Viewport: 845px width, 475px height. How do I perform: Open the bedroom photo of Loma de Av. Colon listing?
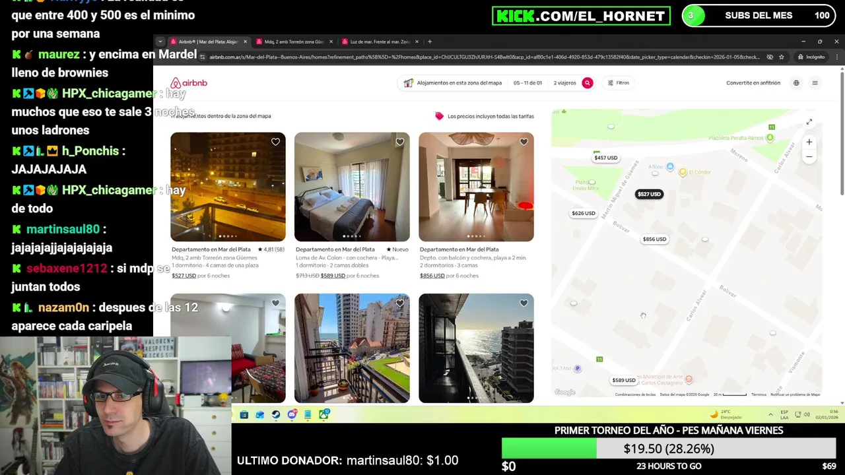point(352,187)
